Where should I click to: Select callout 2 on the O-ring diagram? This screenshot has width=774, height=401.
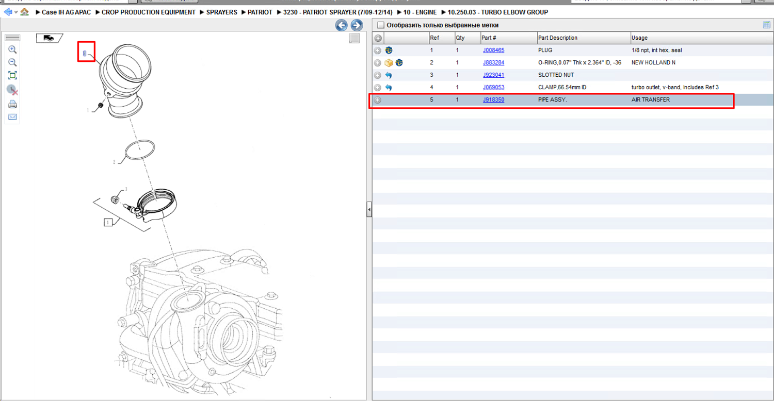114,162
